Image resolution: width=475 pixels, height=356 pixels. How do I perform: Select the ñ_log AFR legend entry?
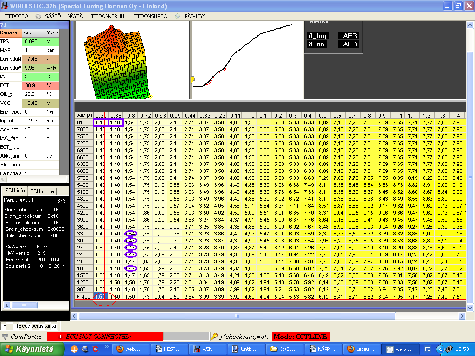point(333,36)
